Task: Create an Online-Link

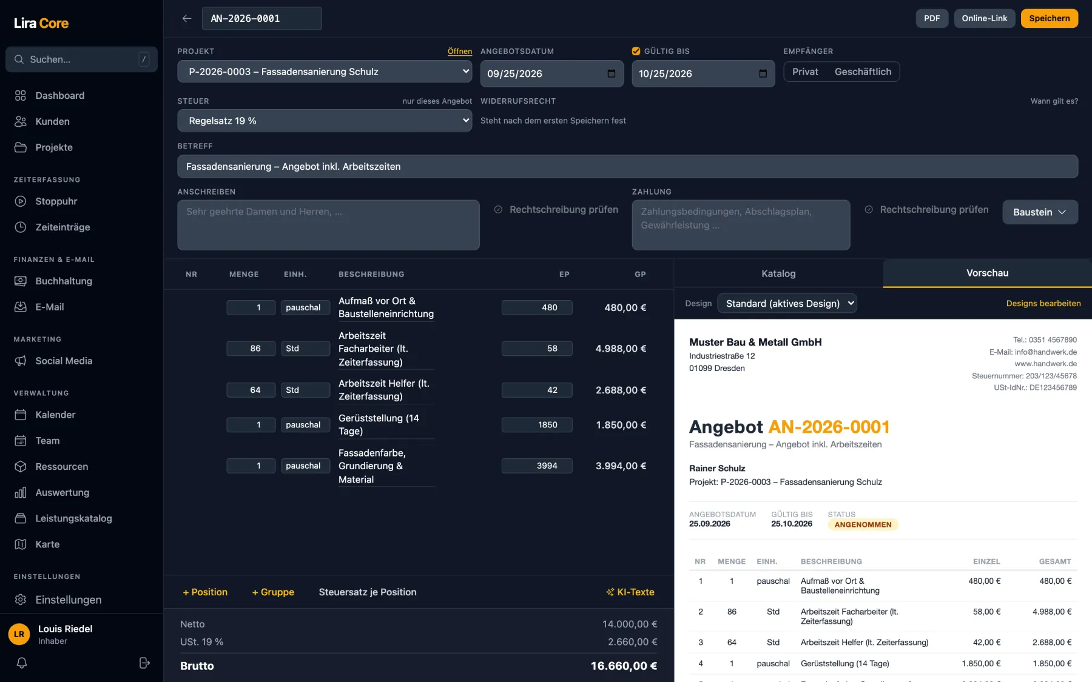Action: tap(984, 18)
